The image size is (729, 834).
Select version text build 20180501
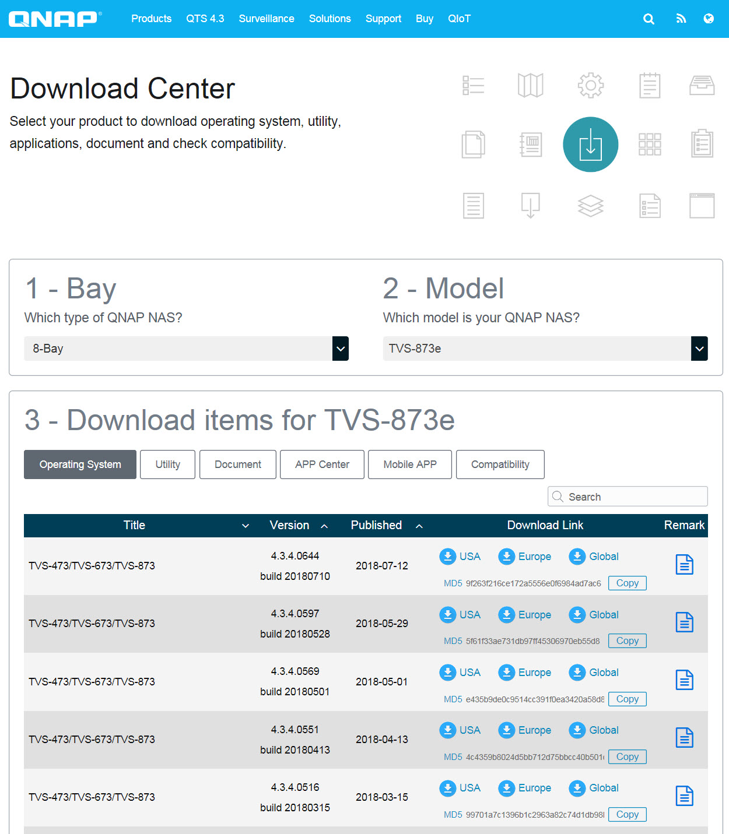coord(295,692)
